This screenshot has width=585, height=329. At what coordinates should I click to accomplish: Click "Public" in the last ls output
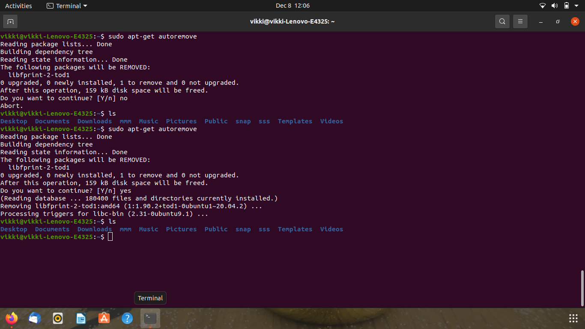pos(216,229)
